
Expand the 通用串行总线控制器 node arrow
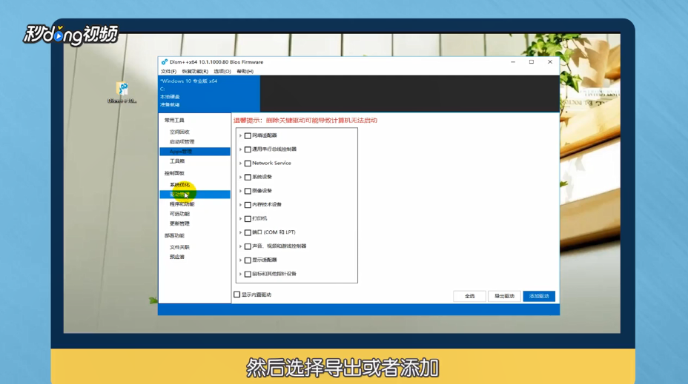click(240, 149)
